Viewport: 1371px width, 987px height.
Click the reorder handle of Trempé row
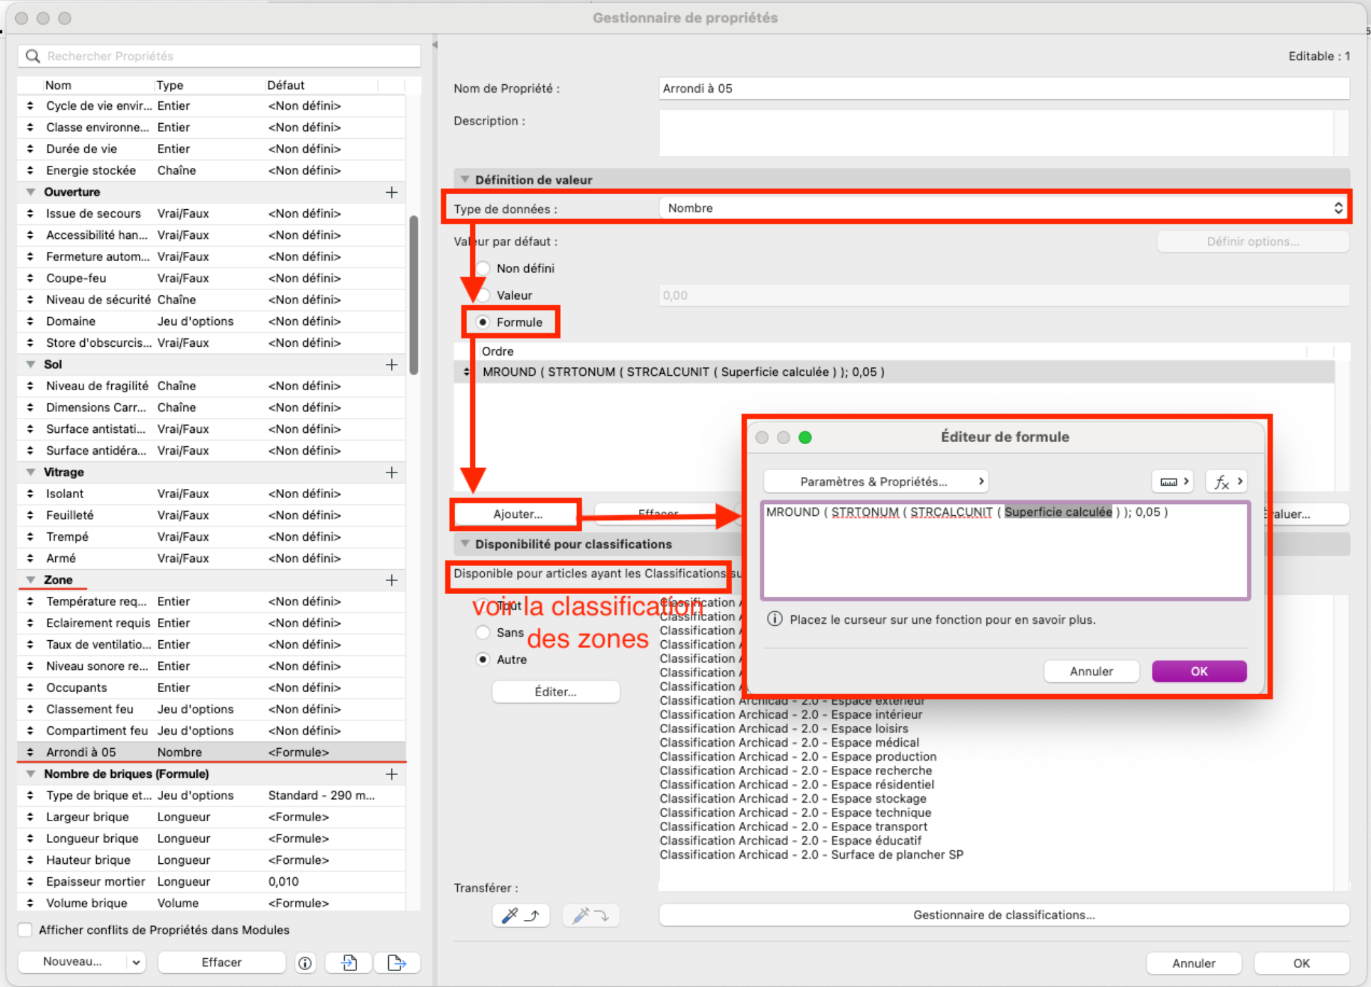30,537
